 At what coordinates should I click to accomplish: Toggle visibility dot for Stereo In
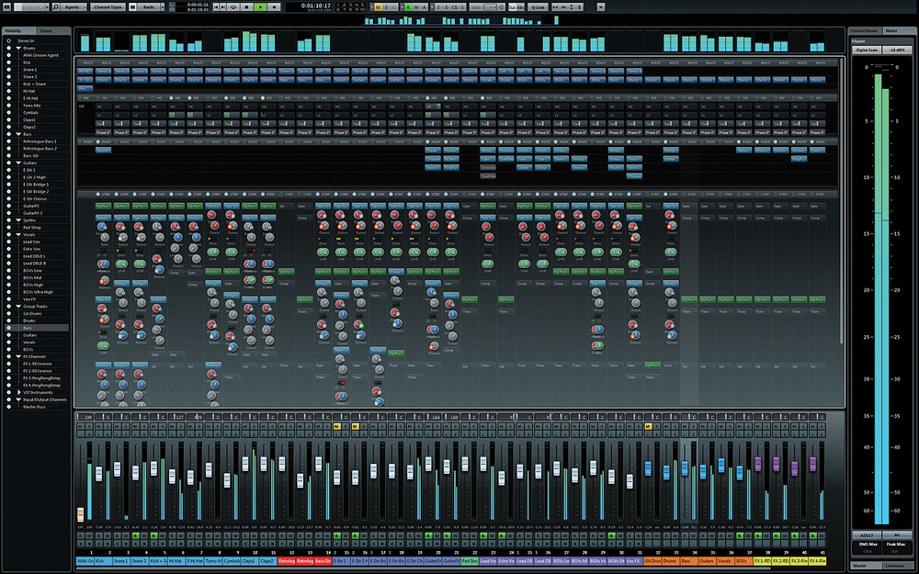(x=8, y=41)
